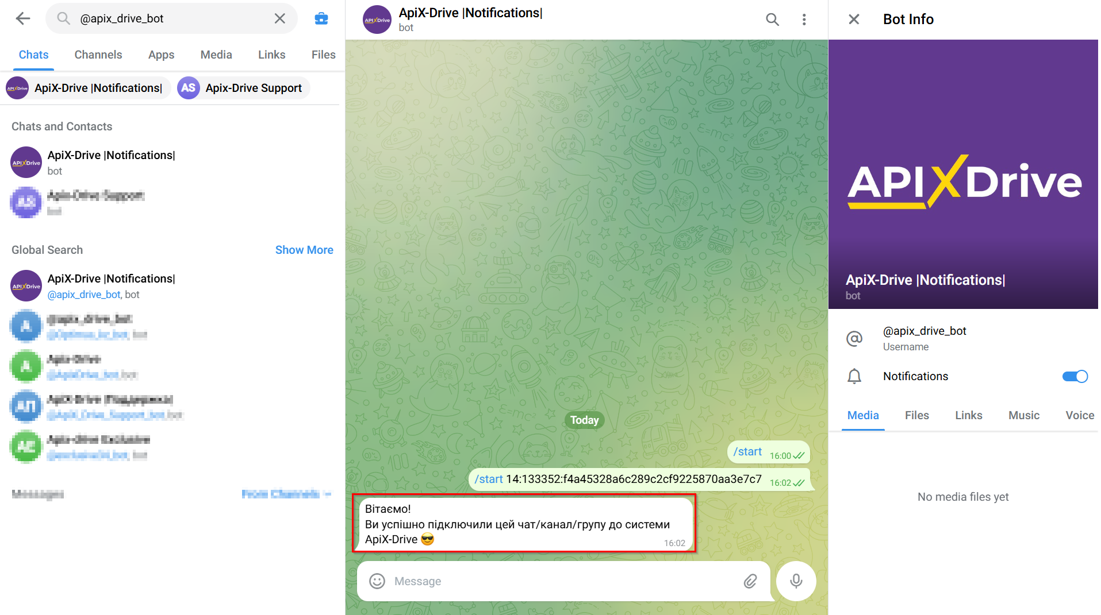Select the Media tab in search panel
Screen dimensions: 1101x615
216,55
